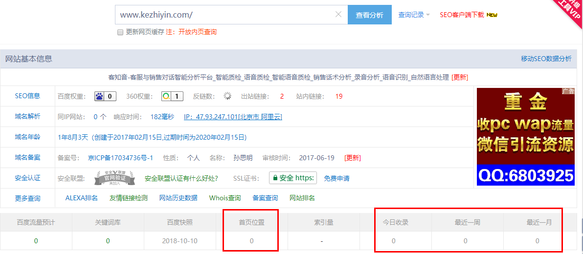Click the Baidu weight paw badge
The image size is (583, 254).
coord(105,97)
